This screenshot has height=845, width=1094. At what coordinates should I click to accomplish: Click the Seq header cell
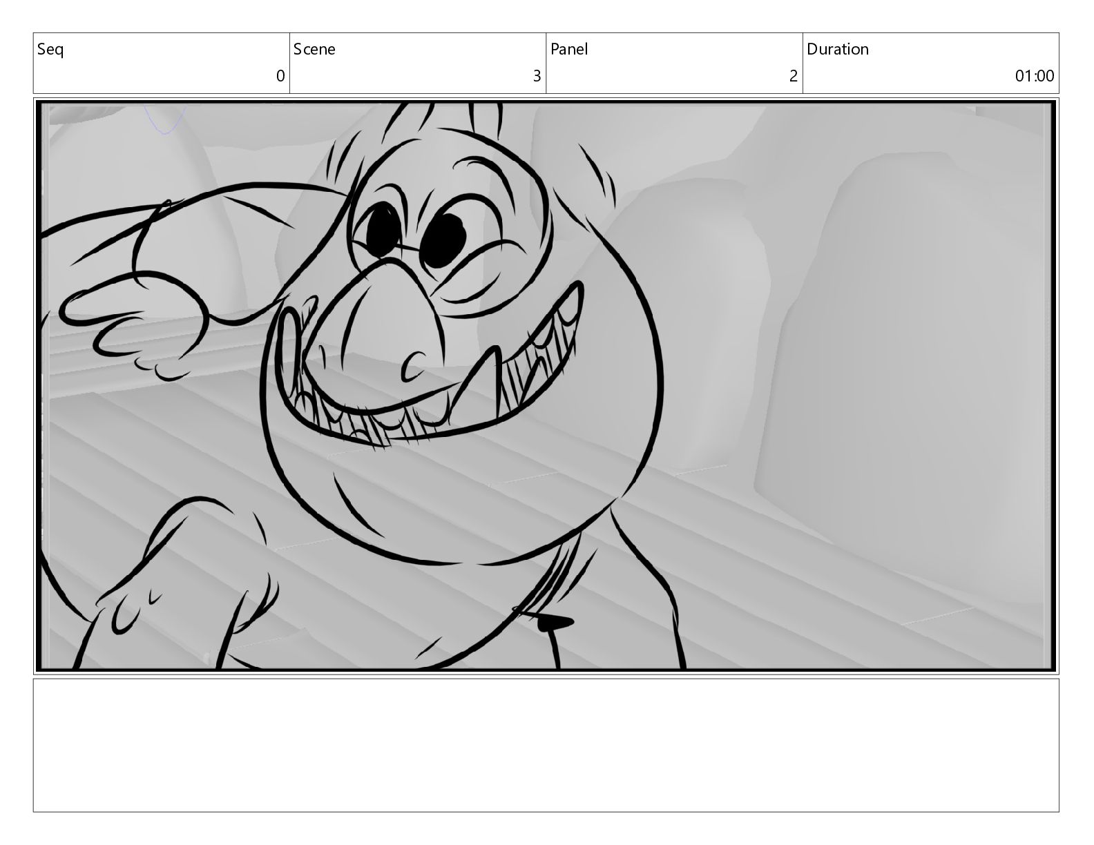(x=161, y=63)
